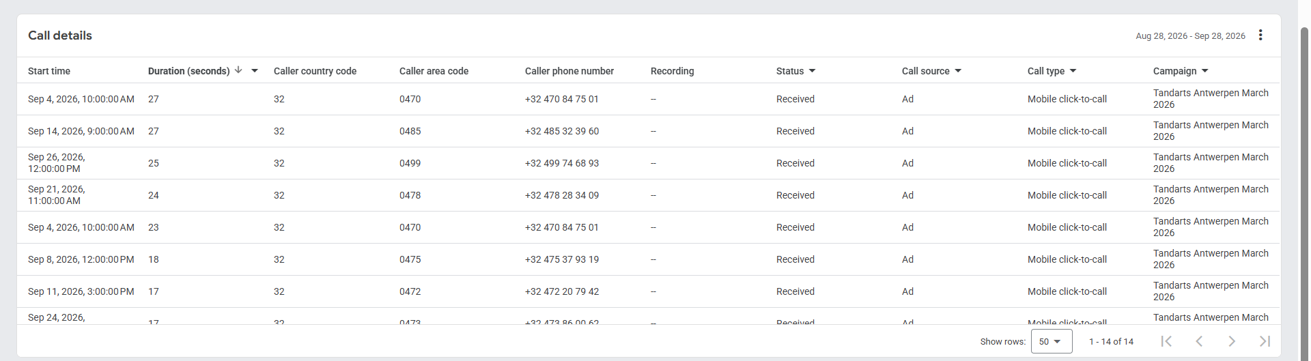
Task: Click the 1 - 14 of 14 pagination text
Action: (x=1111, y=342)
